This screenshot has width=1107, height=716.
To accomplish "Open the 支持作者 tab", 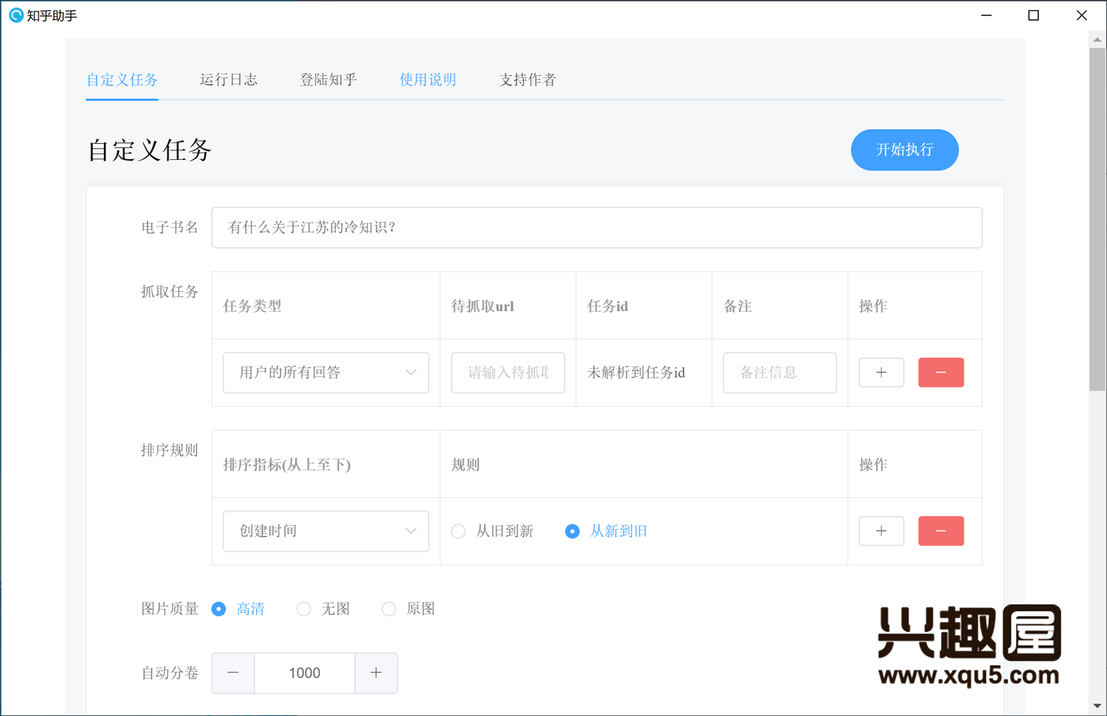I will coord(528,80).
